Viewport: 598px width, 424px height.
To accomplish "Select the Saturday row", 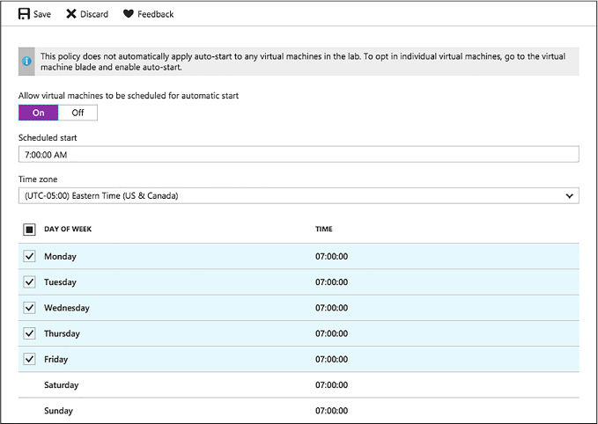I will click(x=299, y=384).
